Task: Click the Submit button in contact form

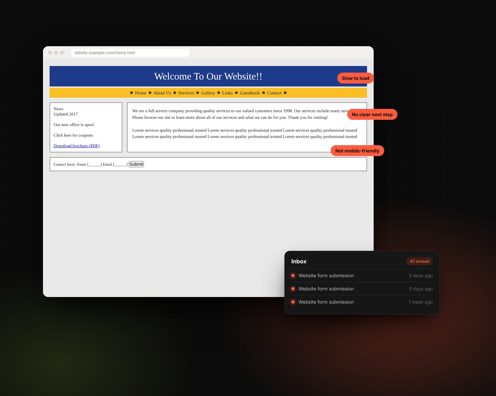Action: 136,164
